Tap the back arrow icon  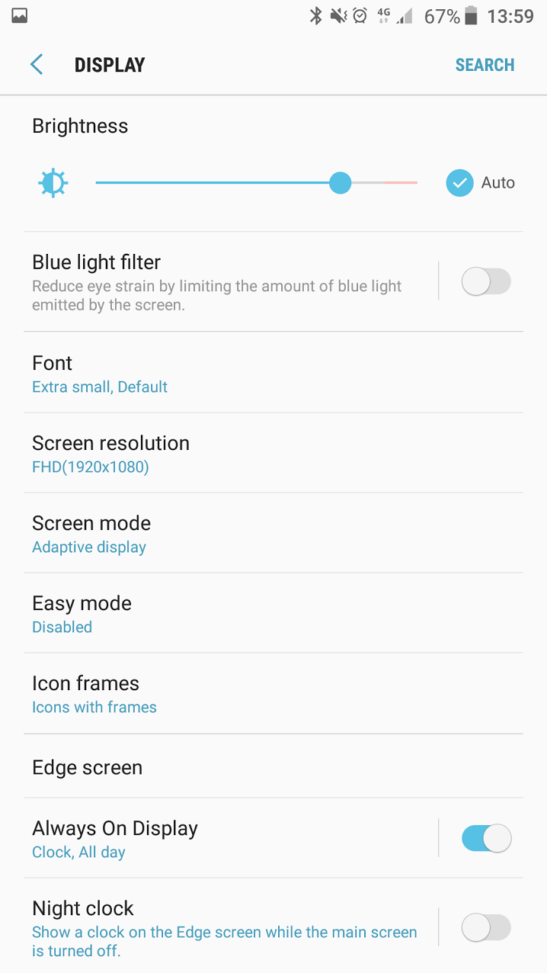point(37,65)
